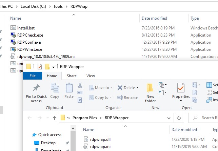Click the RDPWInst.exe application icon

[x=13, y=49]
